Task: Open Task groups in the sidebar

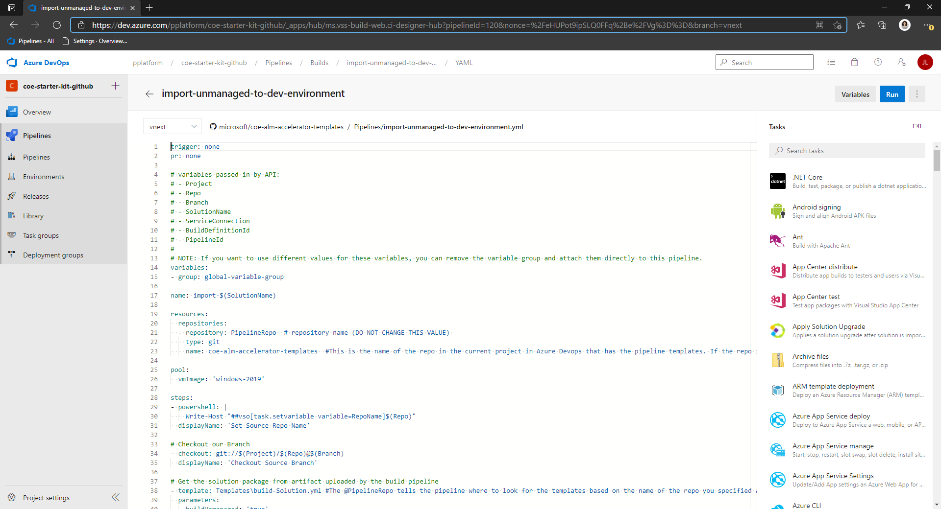Action: 40,235
